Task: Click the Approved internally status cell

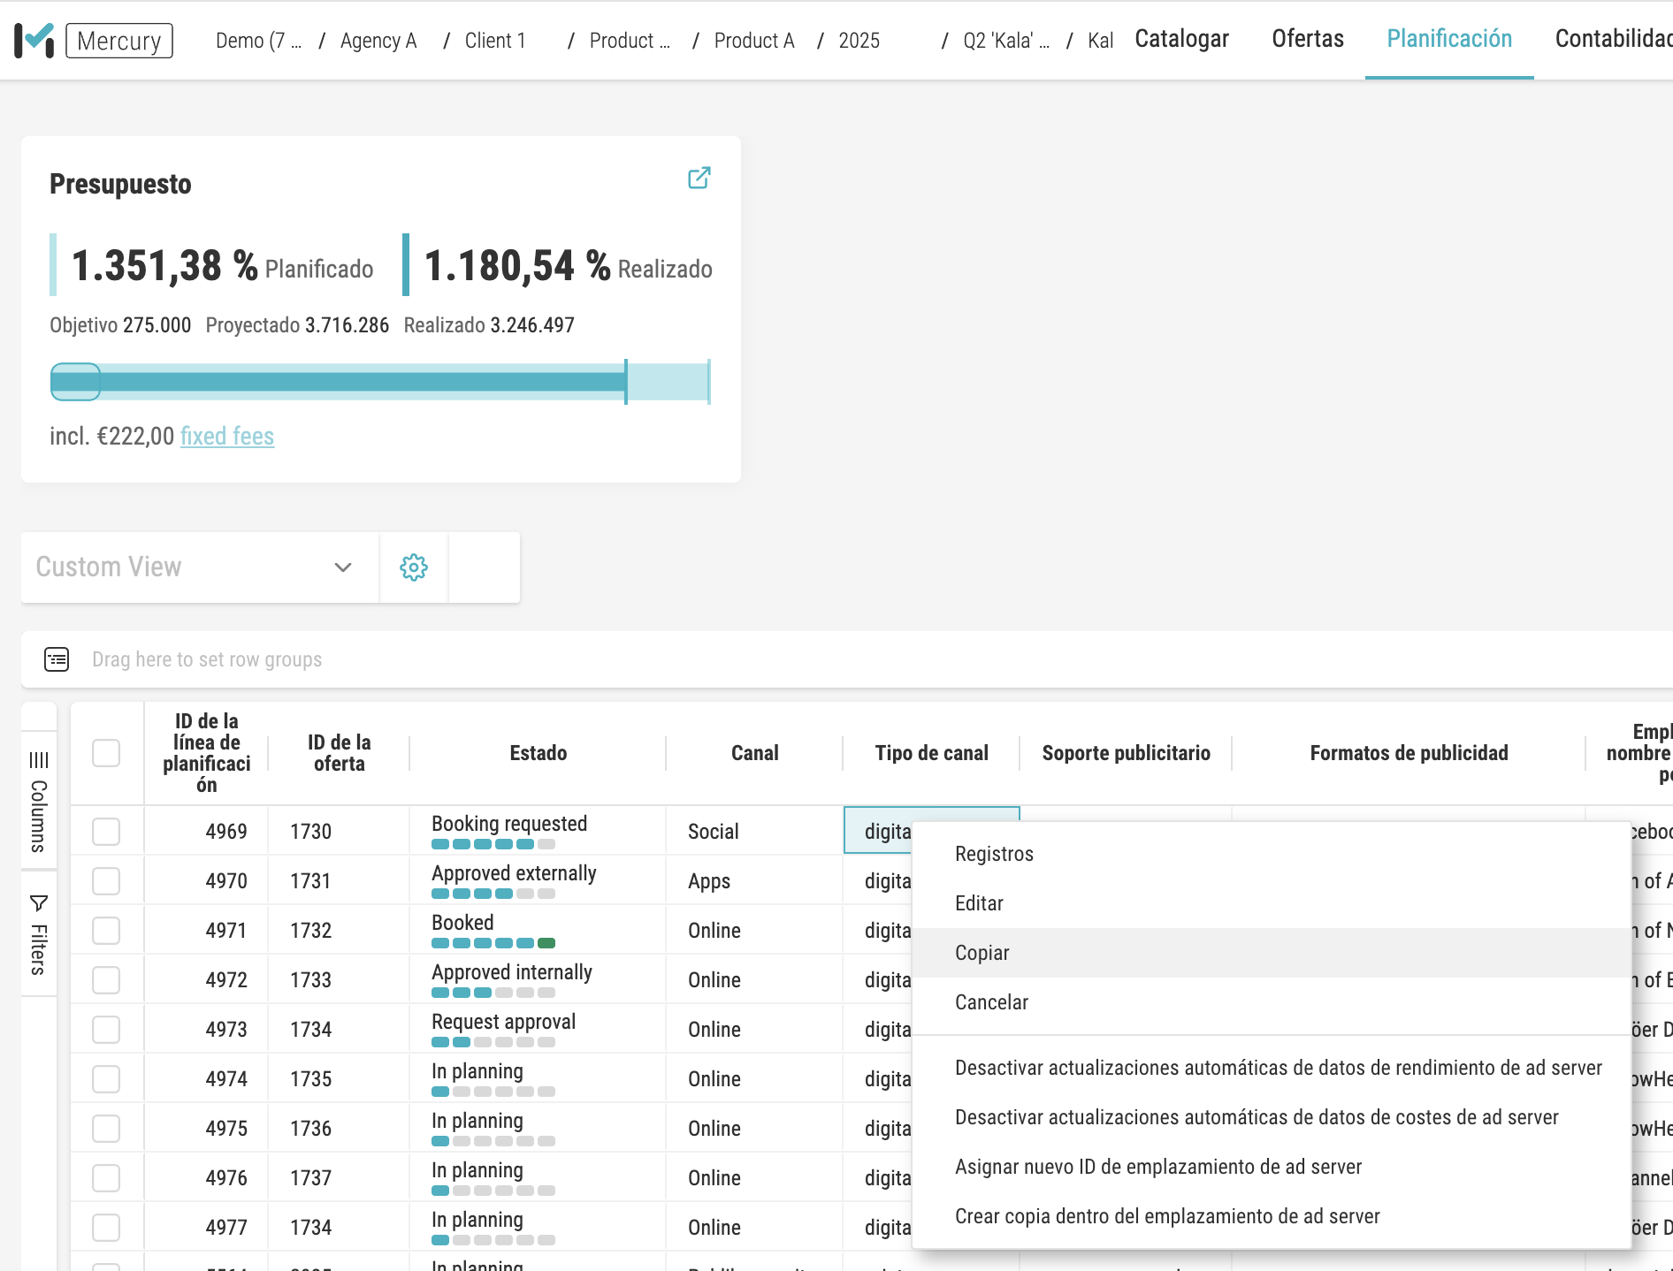Action: pos(538,979)
